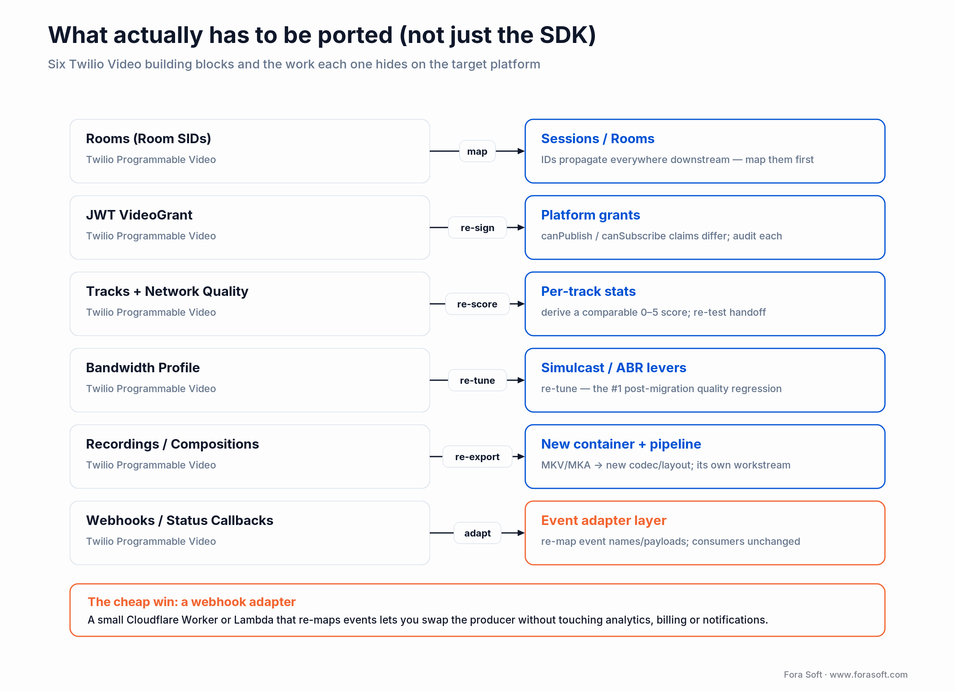
Task: Click the "New container + pipeline" heading
Action: click(x=621, y=444)
